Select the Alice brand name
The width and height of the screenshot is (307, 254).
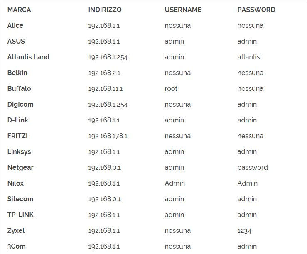pyautogui.click(x=15, y=25)
